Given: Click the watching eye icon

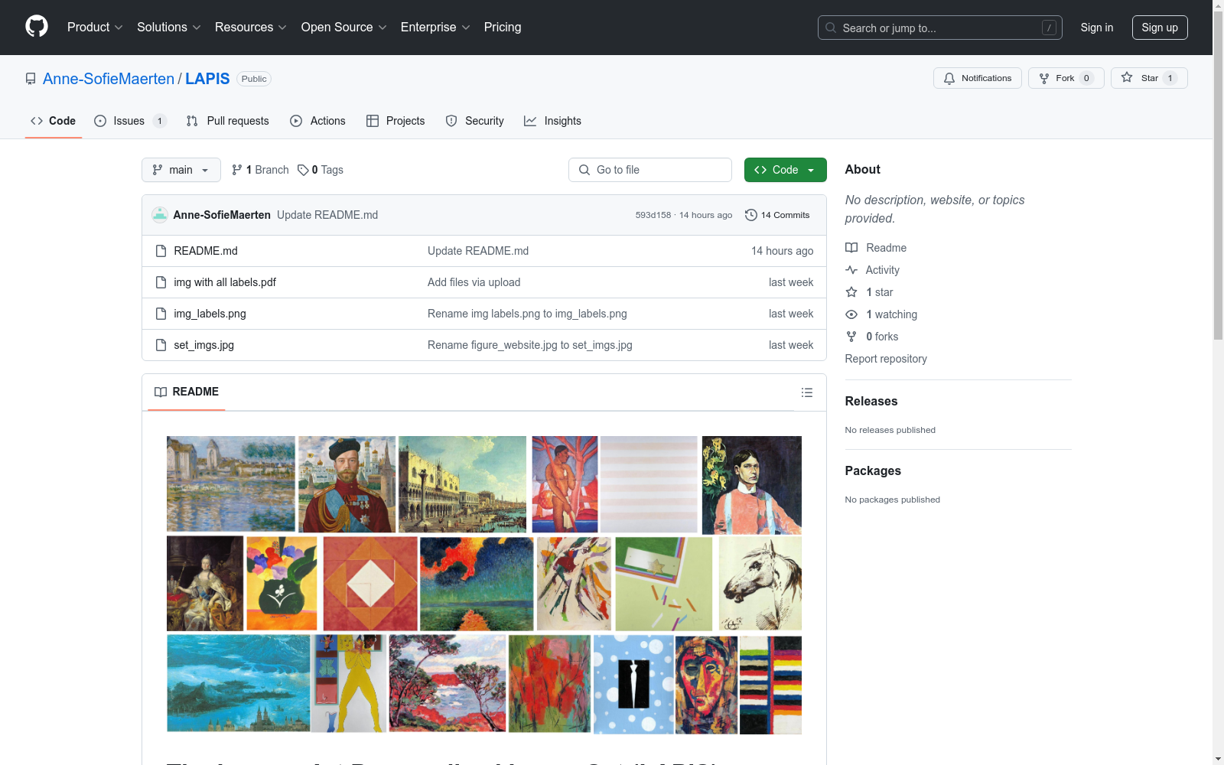Looking at the screenshot, I should pyautogui.click(x=851, y=314).
